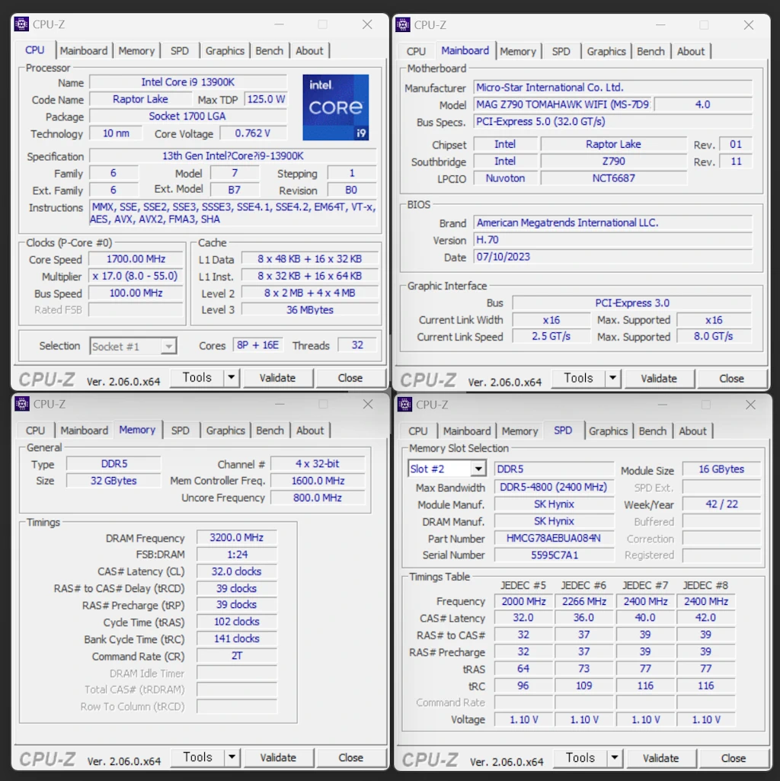
Task: Open About tab in Memory window
Action: (310, 431)
